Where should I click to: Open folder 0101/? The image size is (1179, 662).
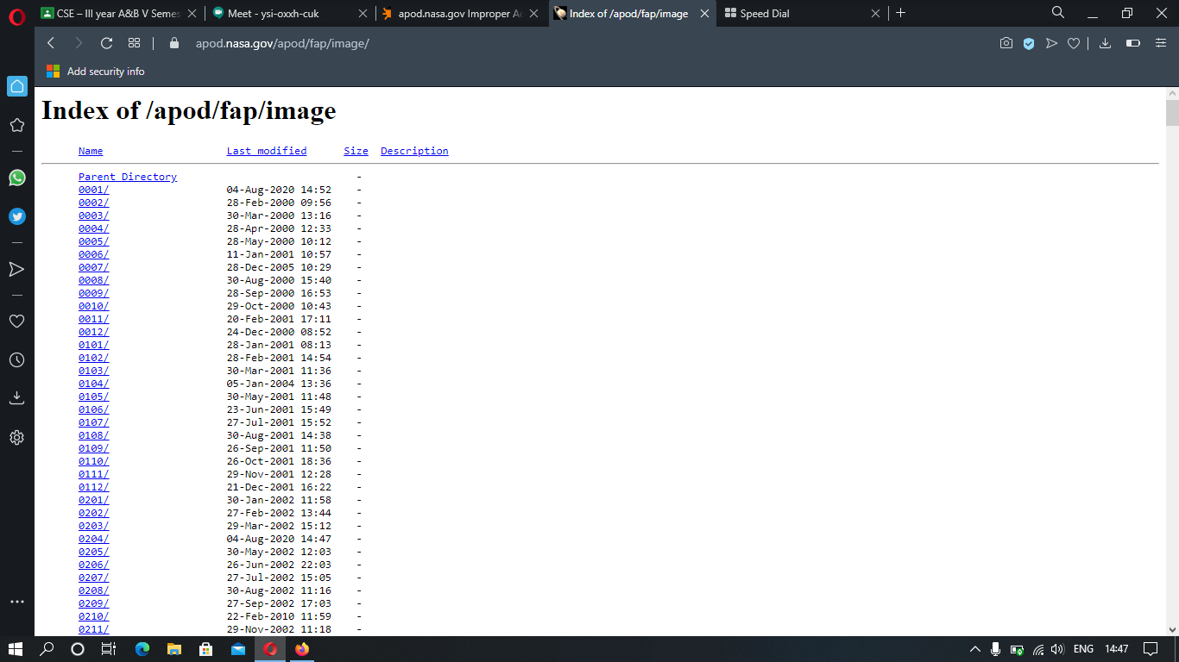pyautogui.click(x=94, y=345)
